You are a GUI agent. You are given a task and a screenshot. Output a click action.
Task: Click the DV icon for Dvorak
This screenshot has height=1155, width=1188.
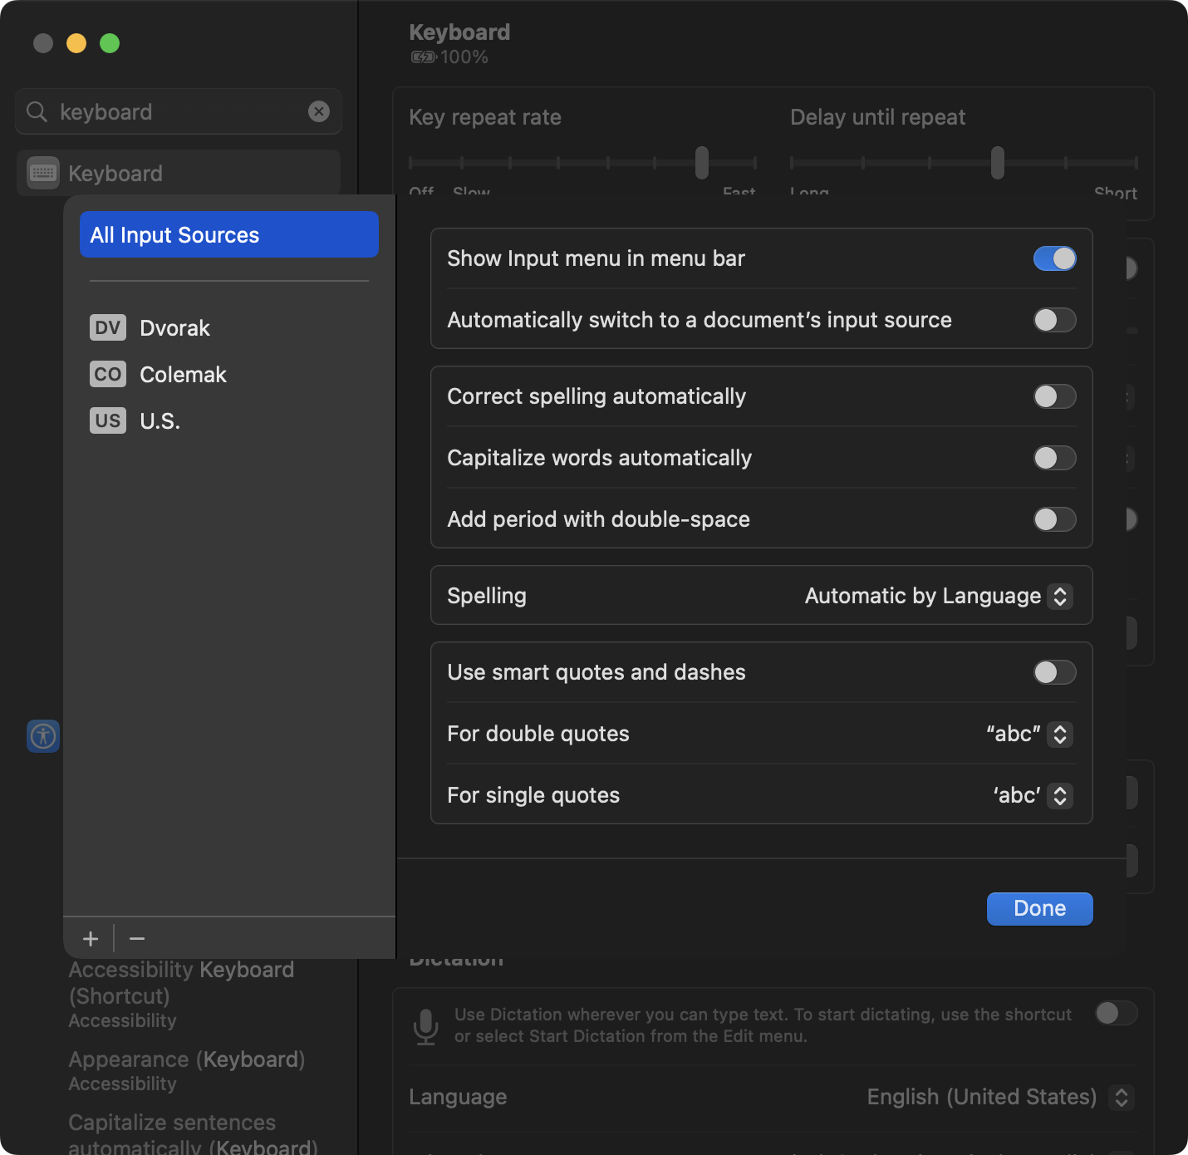[x=107, y=328]
